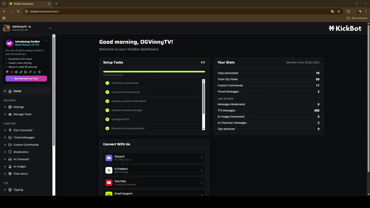Click the Manage Team people icon
Image resolution: width=370 pixels, height=208 pixels.
(x=10, y=114)
